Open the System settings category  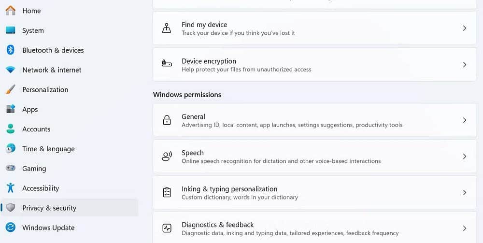tap(33, 30)
